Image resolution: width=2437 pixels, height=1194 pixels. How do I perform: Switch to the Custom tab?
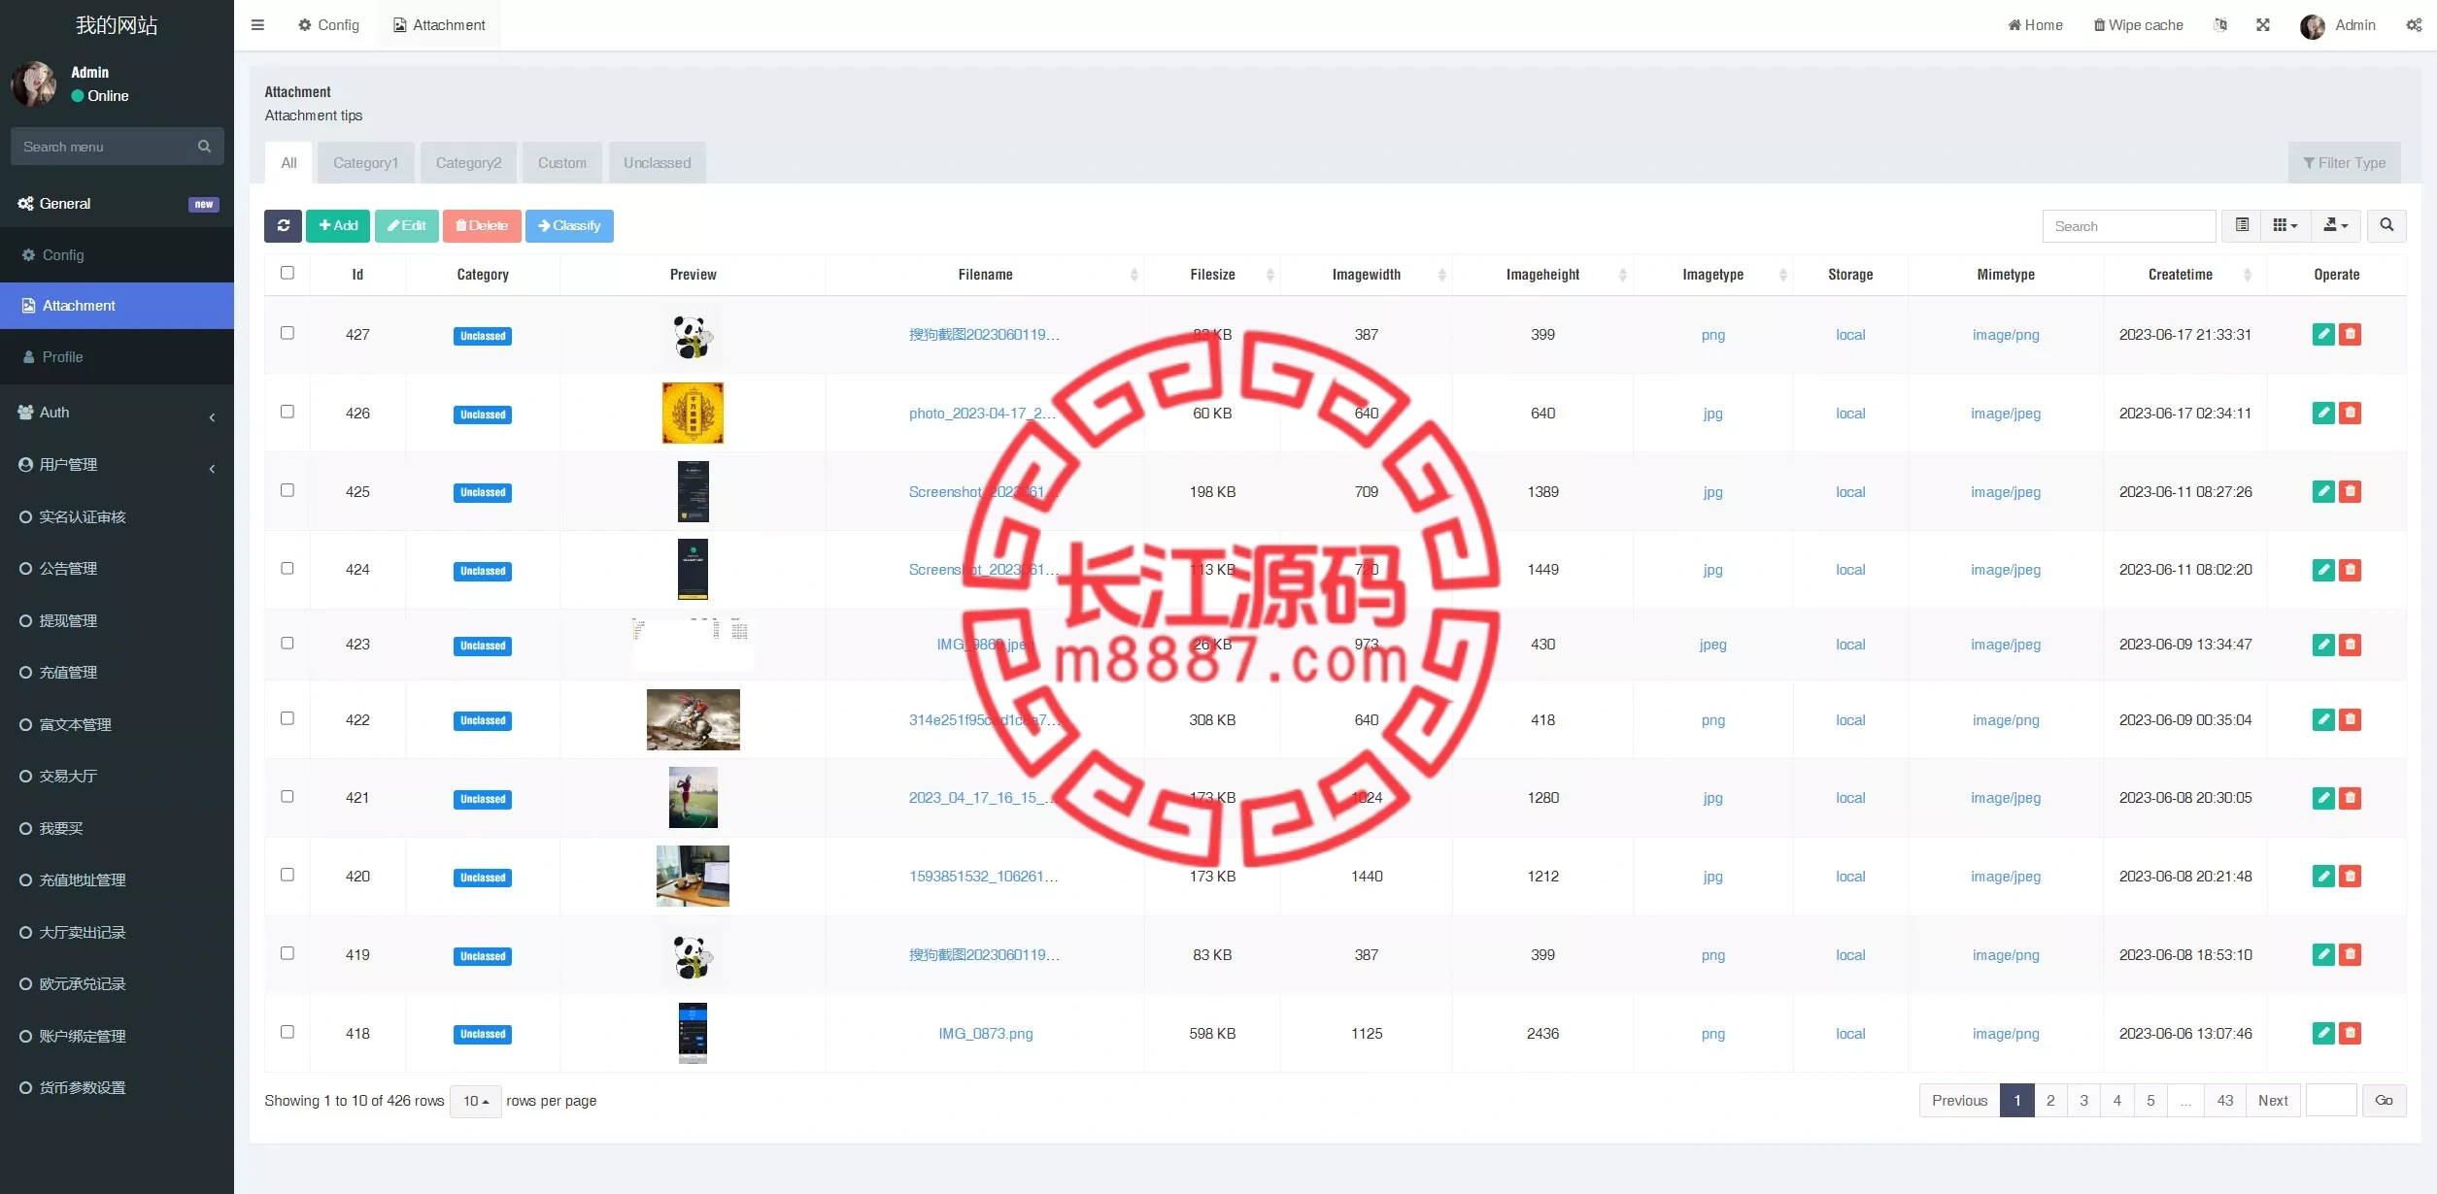tap(562, 163)
